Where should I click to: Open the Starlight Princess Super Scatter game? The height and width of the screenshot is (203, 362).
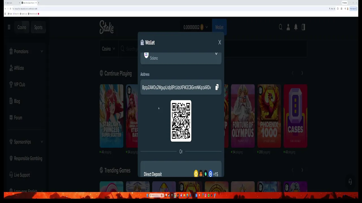(x=111, y=116)
